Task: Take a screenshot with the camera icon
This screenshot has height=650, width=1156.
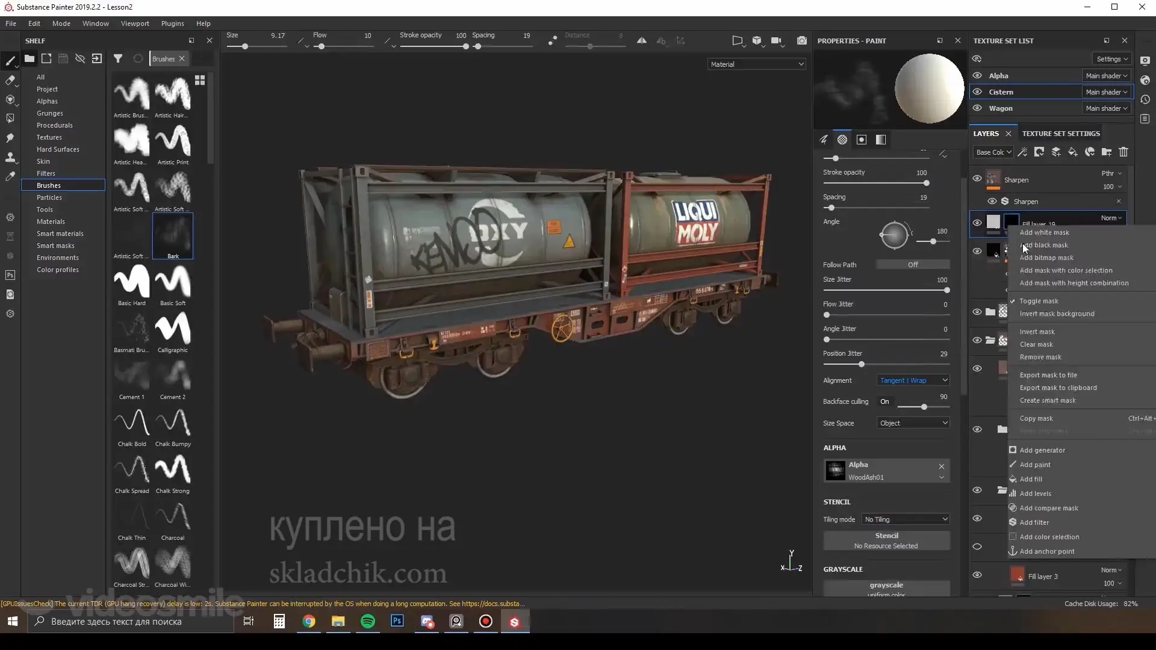Action: (802, 40)
